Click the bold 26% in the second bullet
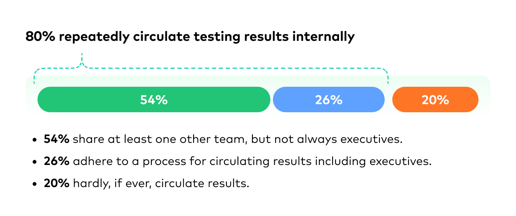 point(56,162)
